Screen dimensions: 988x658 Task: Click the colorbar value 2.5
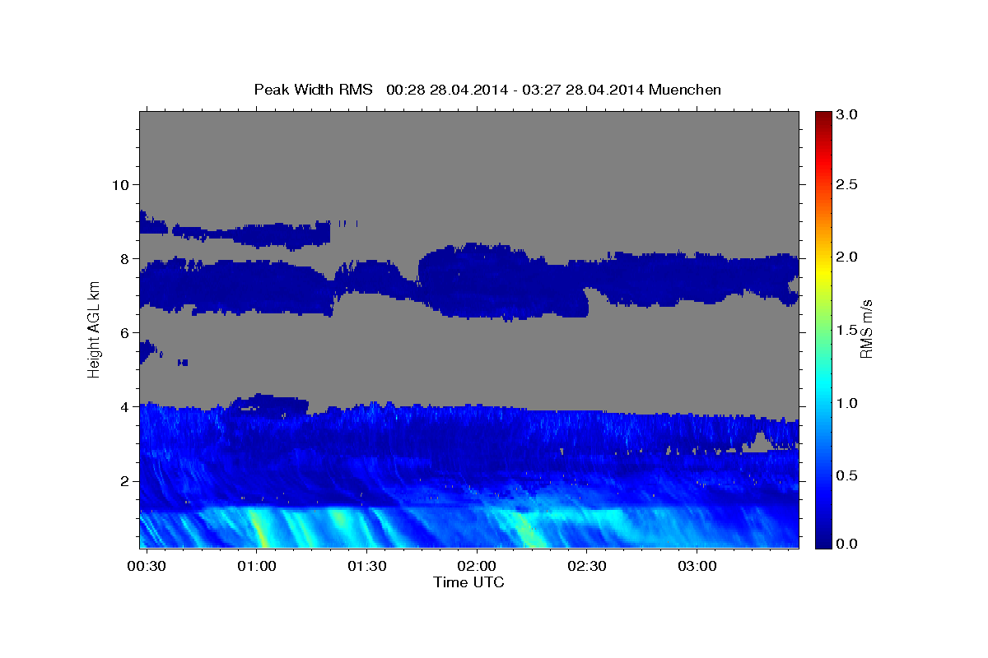[x=846, y=184]
